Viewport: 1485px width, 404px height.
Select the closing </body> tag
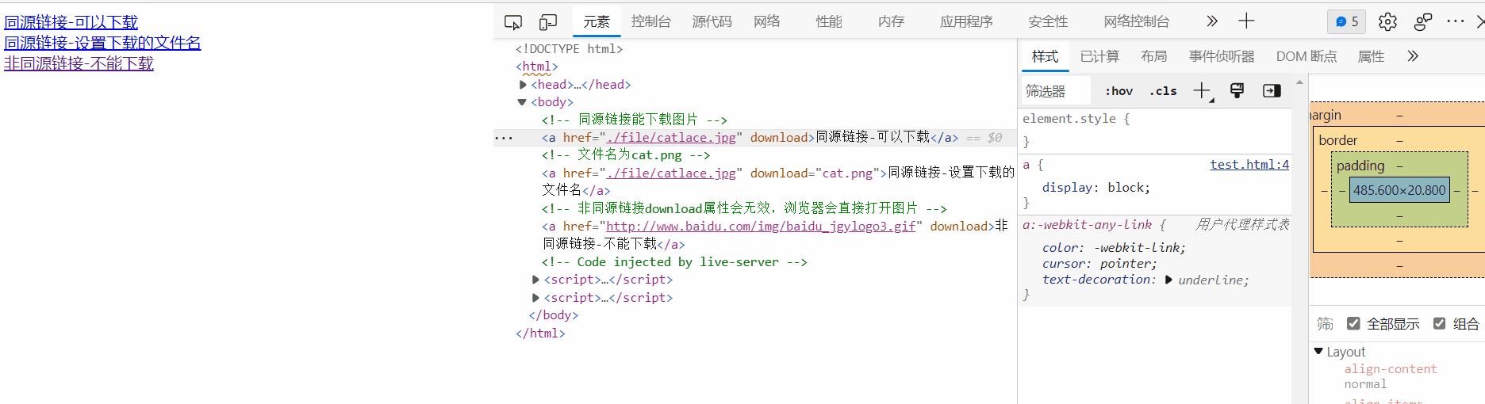pyautogui.click(x=554, y=315)
